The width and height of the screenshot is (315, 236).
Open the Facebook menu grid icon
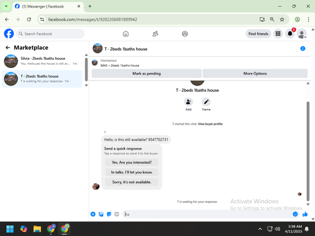point(278,34)
